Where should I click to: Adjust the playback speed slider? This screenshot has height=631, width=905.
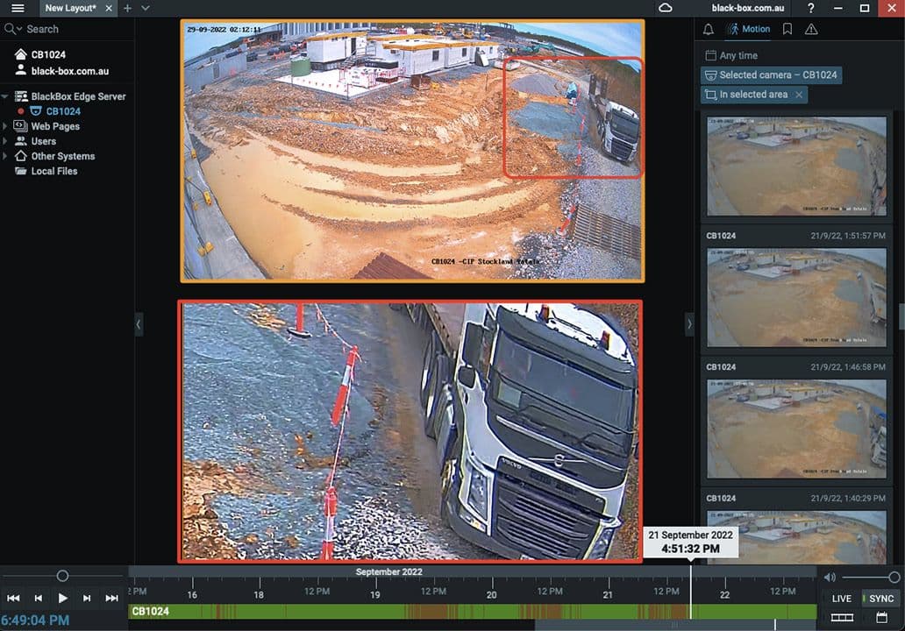[x=62, y=576]
